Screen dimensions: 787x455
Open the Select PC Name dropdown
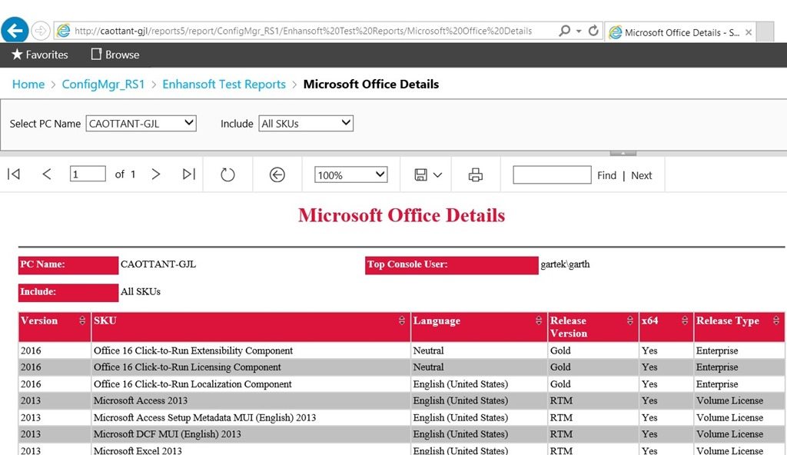point(141,124)
